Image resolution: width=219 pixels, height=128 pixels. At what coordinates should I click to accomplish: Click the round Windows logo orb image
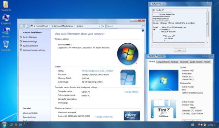coord(128,54)
